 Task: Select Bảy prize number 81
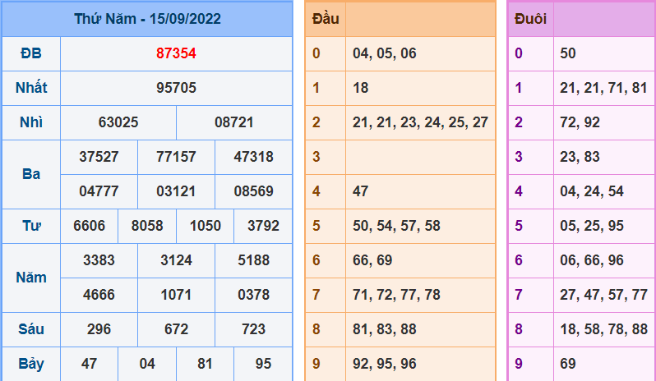205,364
